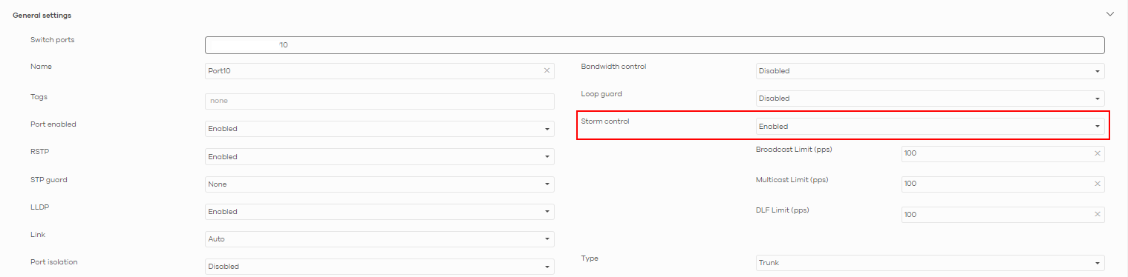1128x277 pixels.
Task: Click the Tags input field
Action: (379, 101)
